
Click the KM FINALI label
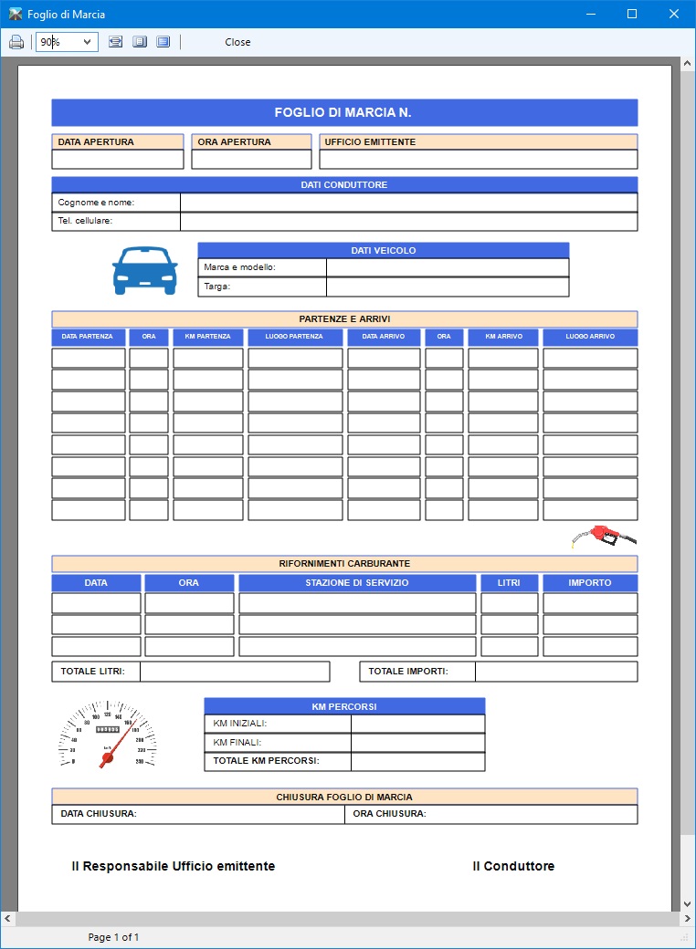pos(237,743)
